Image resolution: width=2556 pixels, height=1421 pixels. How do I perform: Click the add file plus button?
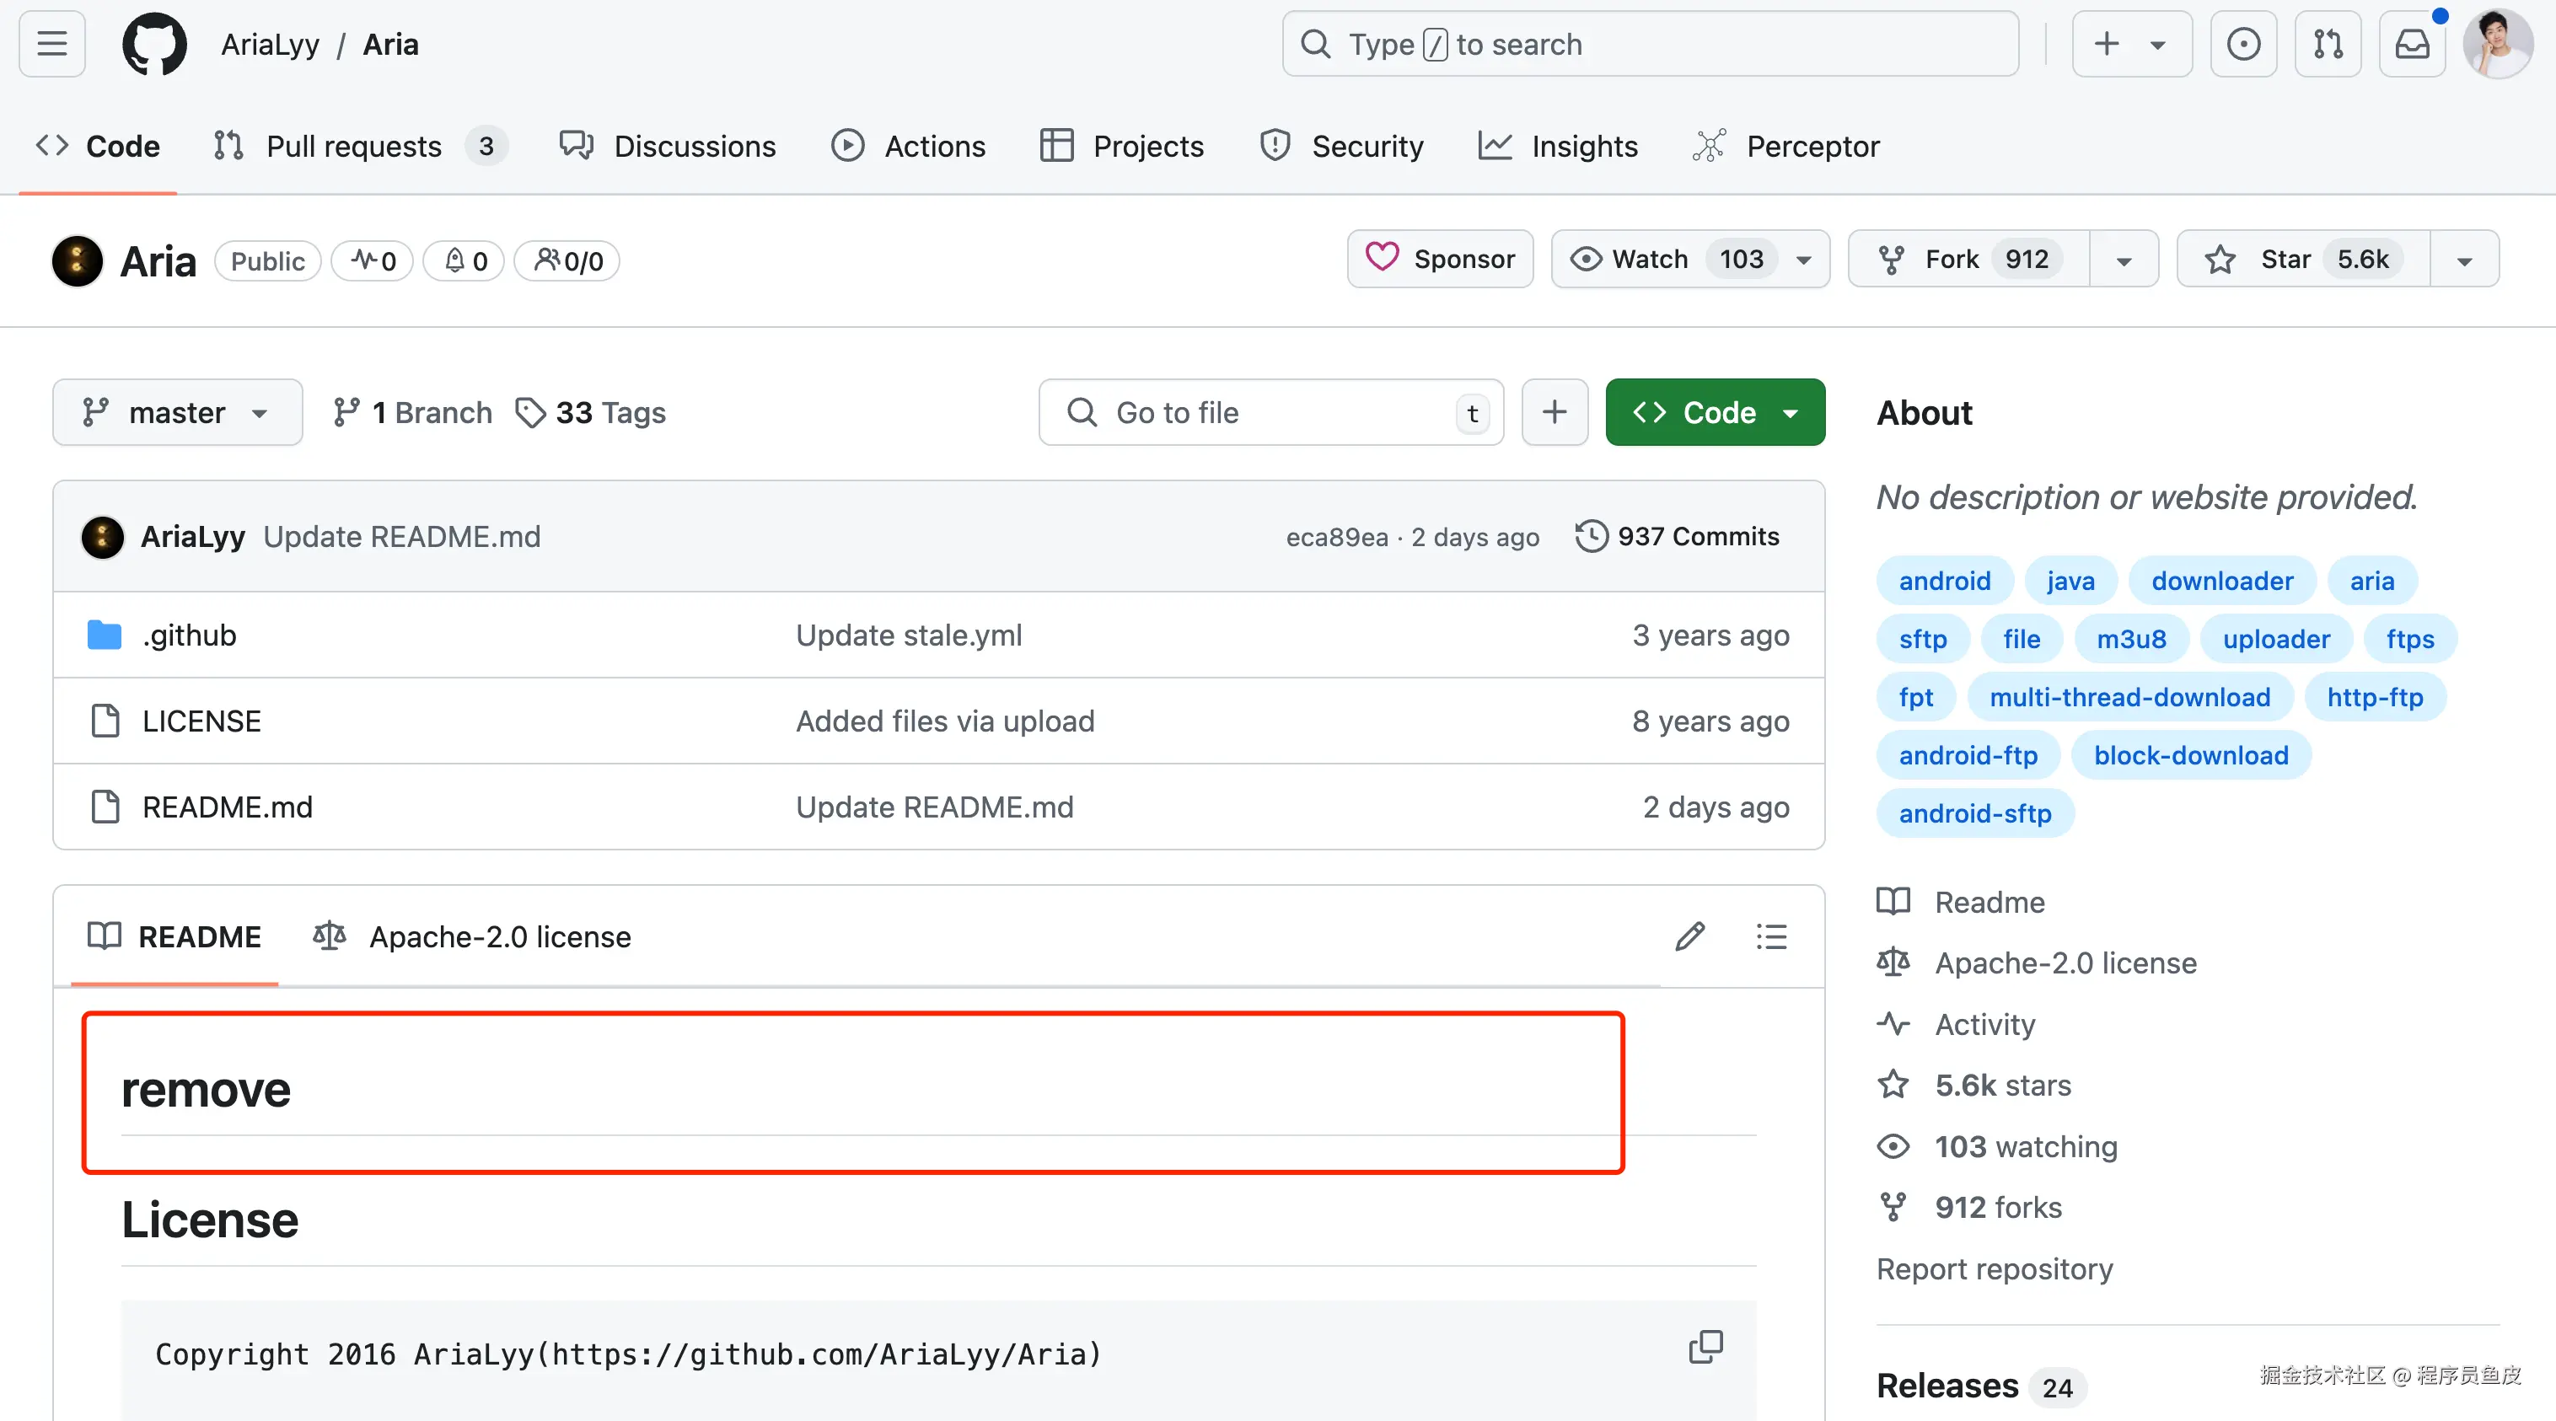pyautogui.click(x=1554, y=412)
